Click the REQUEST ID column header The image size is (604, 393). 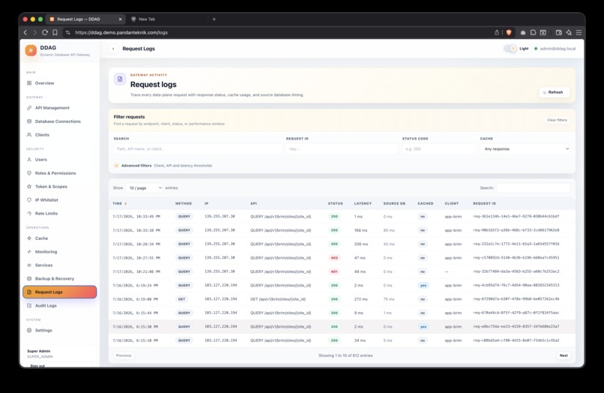(484, 203)
